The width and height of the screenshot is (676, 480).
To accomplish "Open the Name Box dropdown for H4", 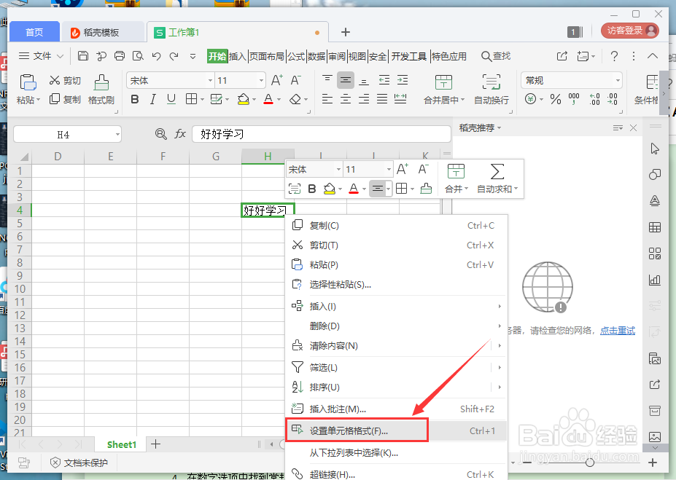I will pos(117,135).
